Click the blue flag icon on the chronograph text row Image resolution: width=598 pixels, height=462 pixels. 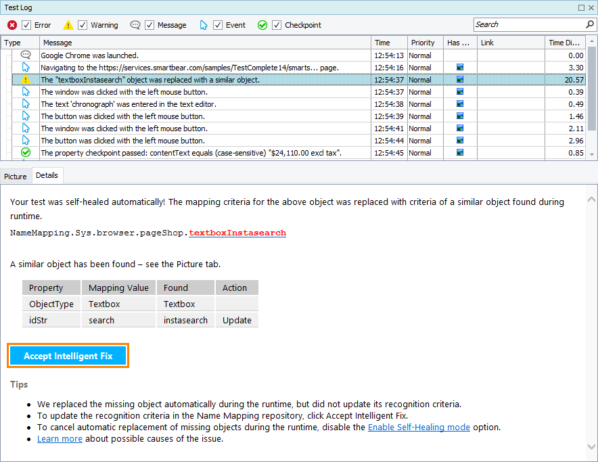[25, 103]
